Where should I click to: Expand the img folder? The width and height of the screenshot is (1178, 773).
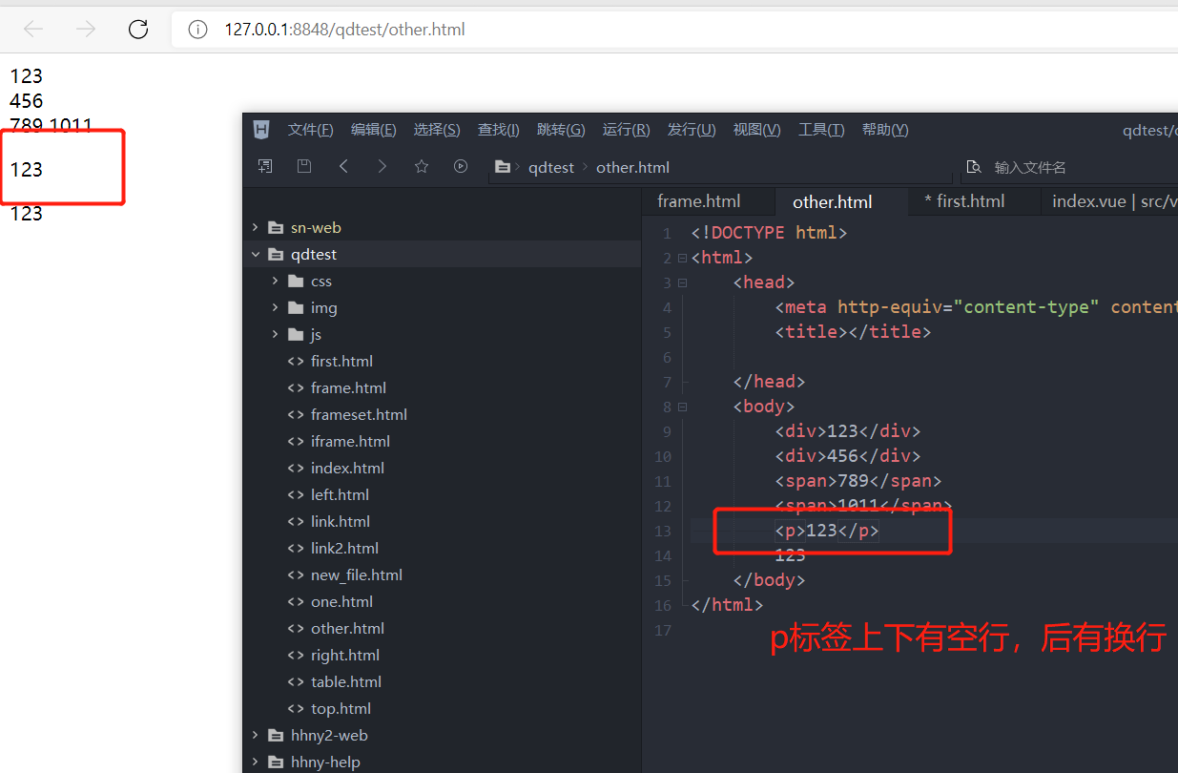tap(275, 307)
